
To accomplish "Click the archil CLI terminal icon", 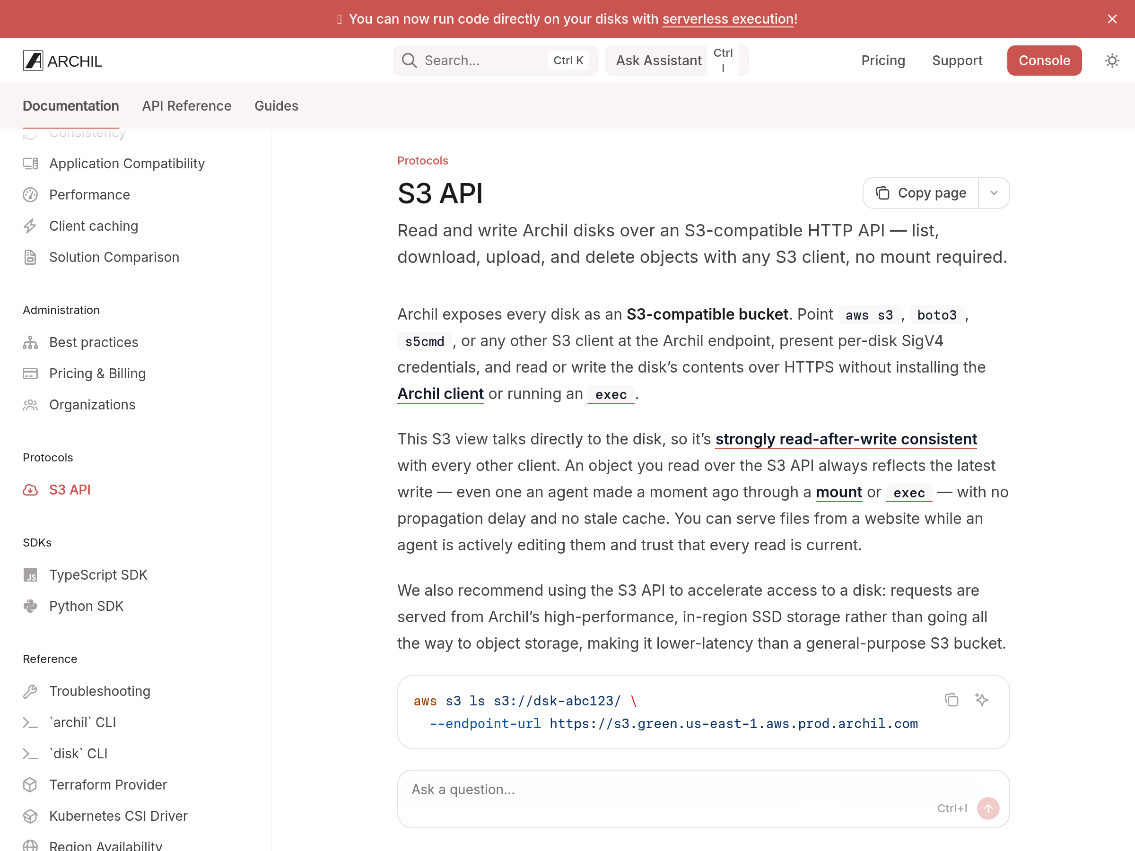I will [30, 723].
